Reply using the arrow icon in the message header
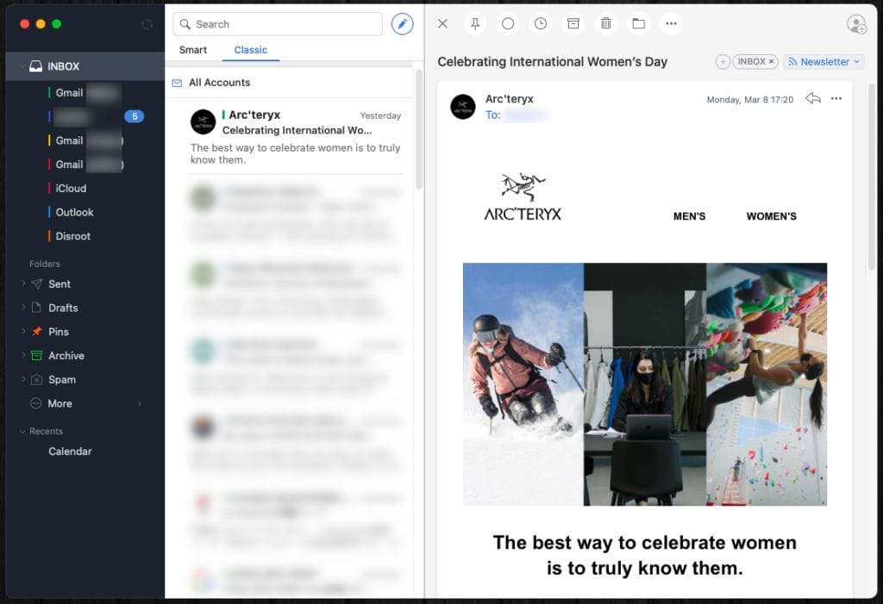This screenshot has height=604, width=883. [x=812, y=99]
